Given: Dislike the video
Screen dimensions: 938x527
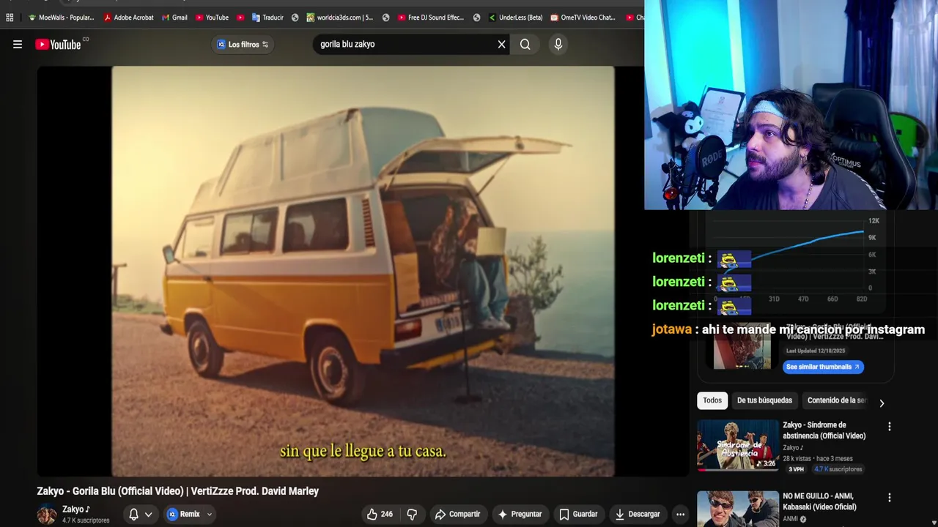Looking at the screenshot, I should pos(412,515).
